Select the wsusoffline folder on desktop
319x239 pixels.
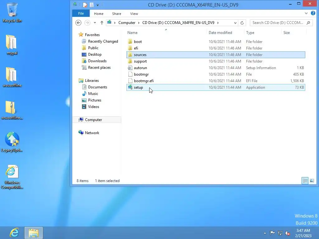[x=12, y=77]
